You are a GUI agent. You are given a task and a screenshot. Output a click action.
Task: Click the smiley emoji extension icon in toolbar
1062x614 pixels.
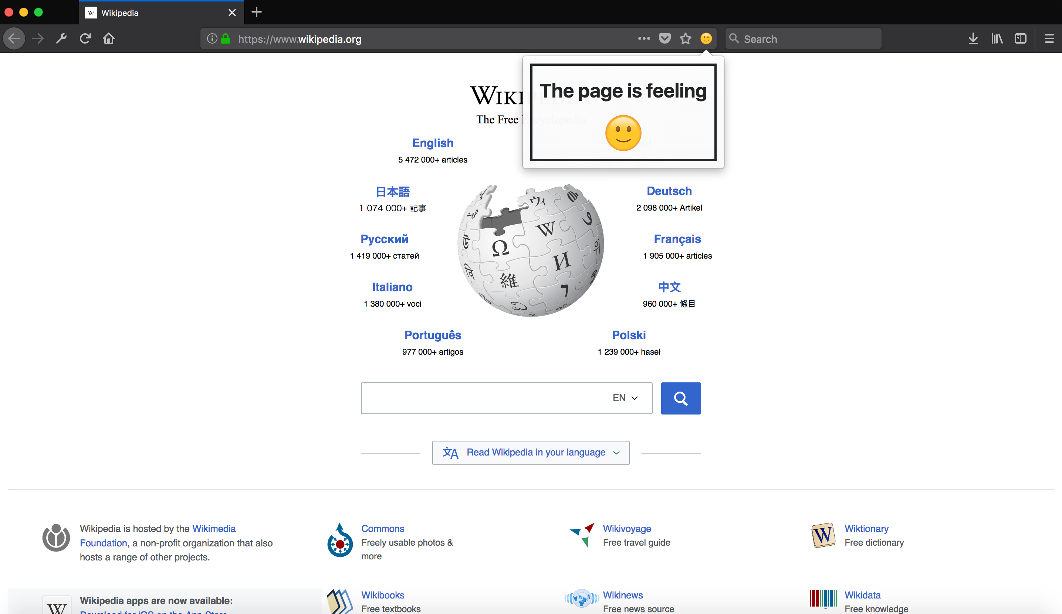(706, 39)
